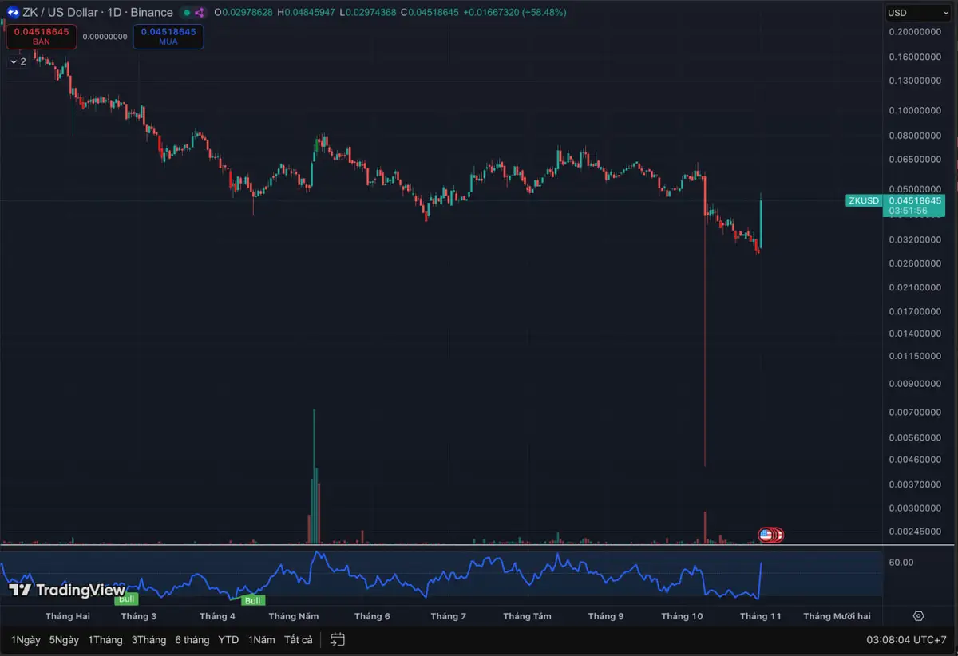Click the ZK token logo icon
Viewport: 958px width, 656px height.
click(x=12, y=12)
